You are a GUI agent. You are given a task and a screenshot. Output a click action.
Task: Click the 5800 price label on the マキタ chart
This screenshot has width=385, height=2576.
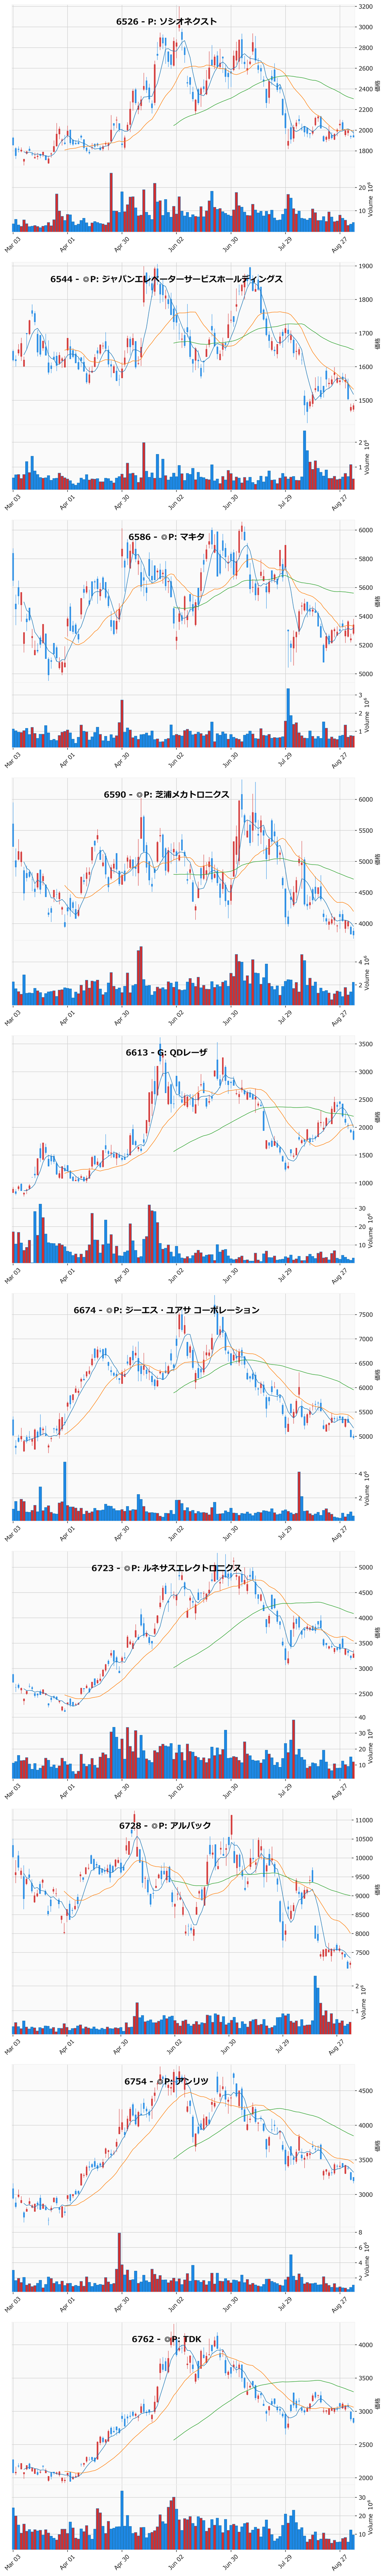coord(366,559)
